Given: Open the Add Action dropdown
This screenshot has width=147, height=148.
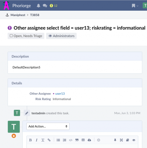Looking at the screenshot, I should tap(48, 126).
